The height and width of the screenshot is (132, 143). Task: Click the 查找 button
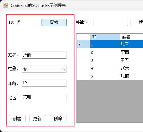point(54,22)
